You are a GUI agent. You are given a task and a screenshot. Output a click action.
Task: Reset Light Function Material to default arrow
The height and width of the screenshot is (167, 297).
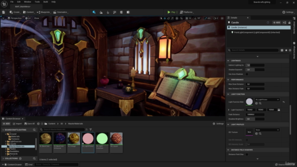coord(284,102)
